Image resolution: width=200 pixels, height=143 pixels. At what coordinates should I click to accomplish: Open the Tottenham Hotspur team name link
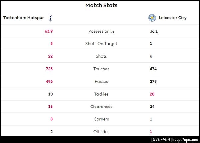(x=24, y=18)
